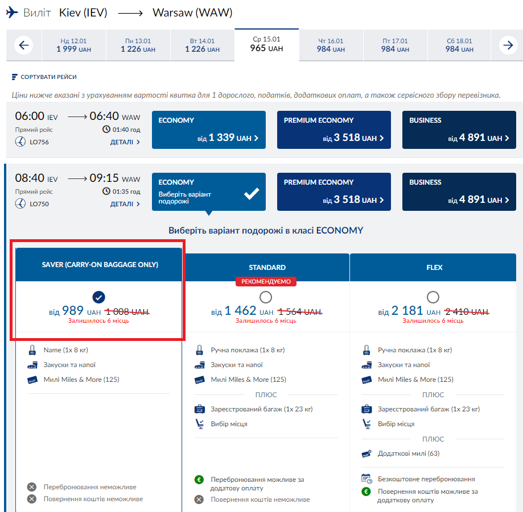This screenshot has width=523, height=512.
Task: Select the Flex fare radio button
Action: coord(433,297)
